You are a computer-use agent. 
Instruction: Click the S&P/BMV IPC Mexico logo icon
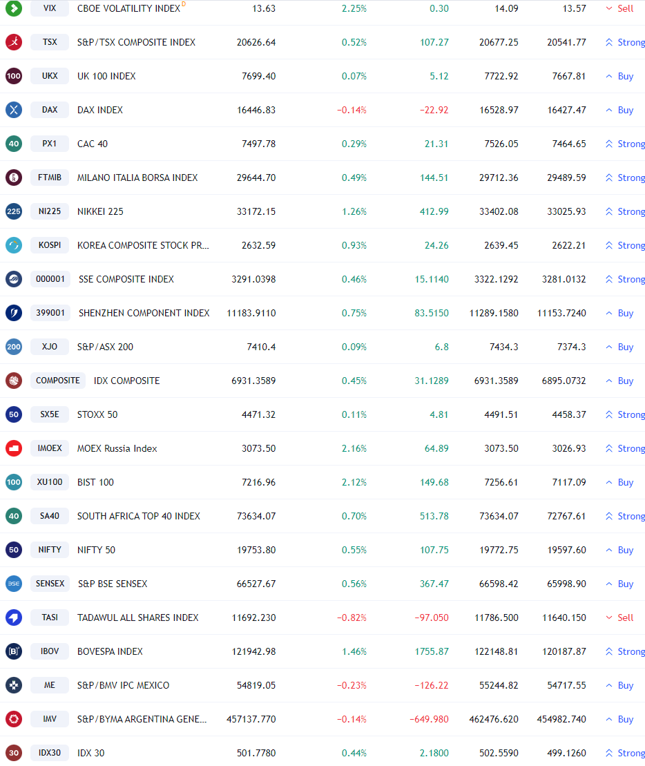coord(14,685)
